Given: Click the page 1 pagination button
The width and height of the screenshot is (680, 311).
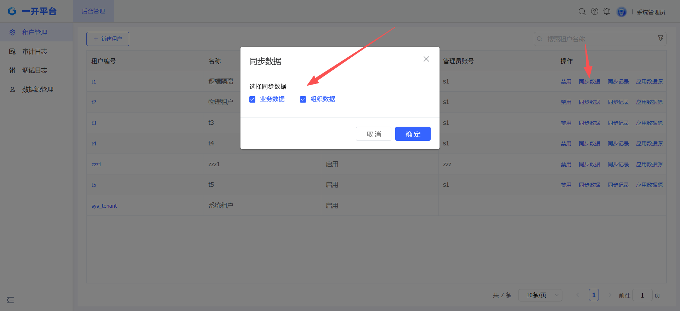Looking at the screenshot, I should 594,295.
